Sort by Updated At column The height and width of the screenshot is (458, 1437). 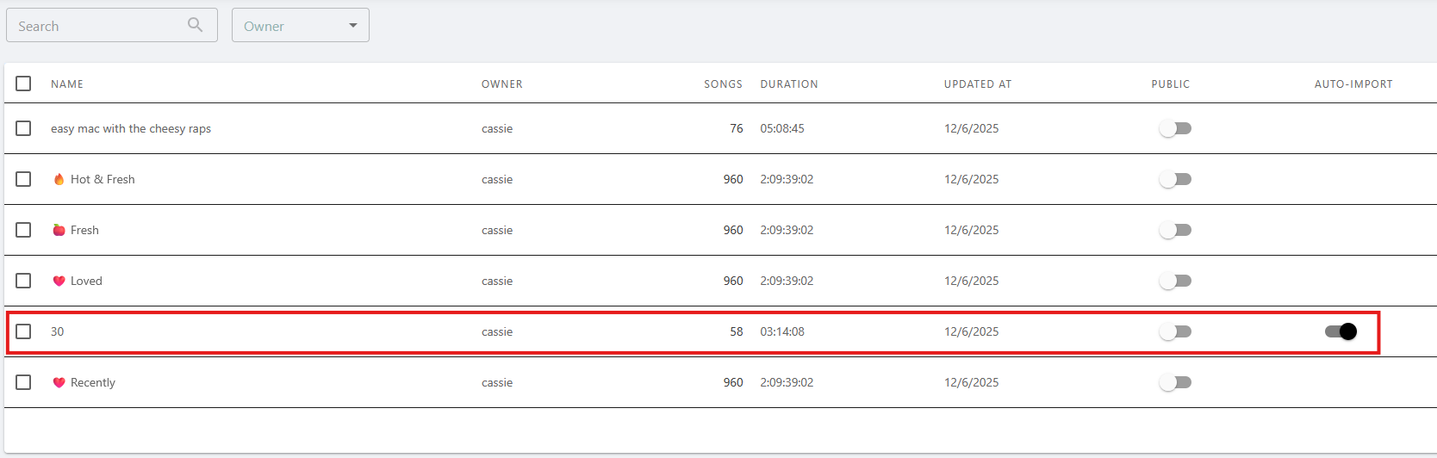(x=978, y=84)
